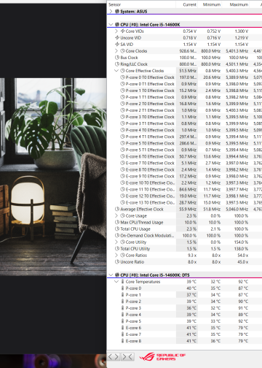Expand the Core Clocks group

116,51
